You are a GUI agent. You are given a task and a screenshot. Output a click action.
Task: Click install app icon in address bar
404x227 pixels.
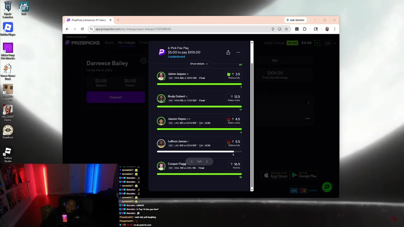(280, 29)
